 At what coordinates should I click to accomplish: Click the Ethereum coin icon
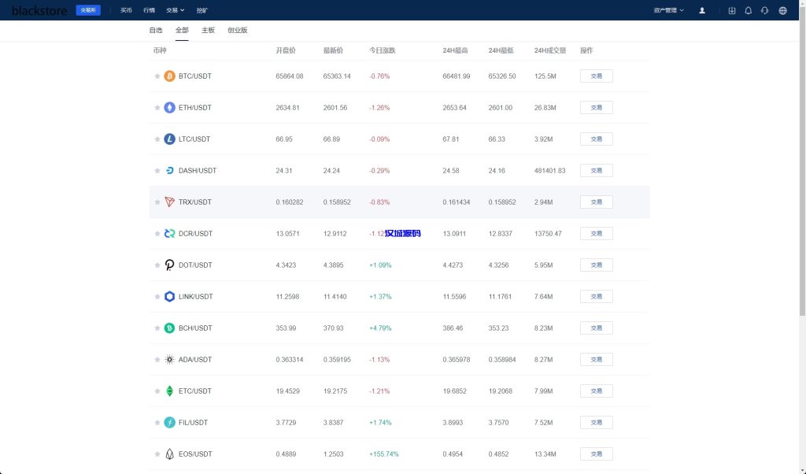click(x=169, y=108)
